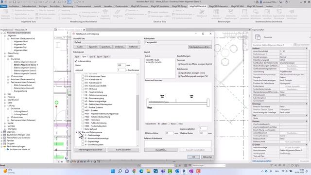Select the Trasse radio button

point(169,124)
